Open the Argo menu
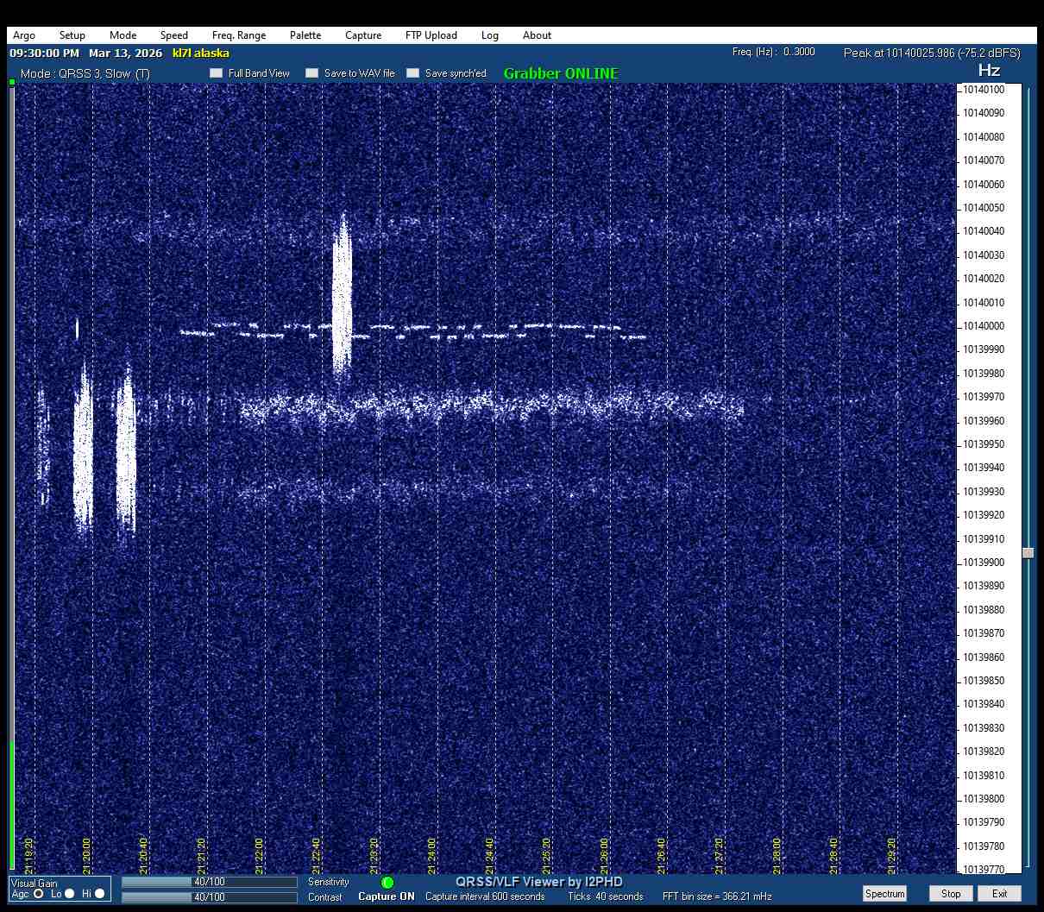Image resolution: width=1044 pixels, height=912 pixels. (24, 35)
